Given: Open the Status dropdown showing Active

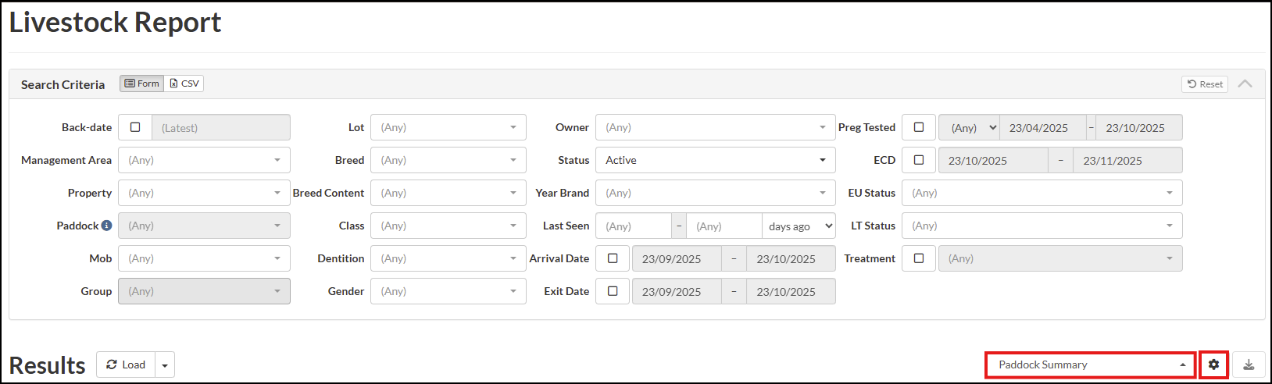Looking at the screenshot, I should (x=715, y=160).
